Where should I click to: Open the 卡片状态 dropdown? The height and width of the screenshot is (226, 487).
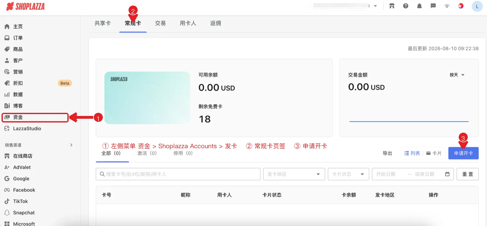(x=348, y=174)
